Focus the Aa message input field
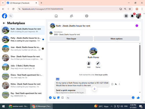The height and width of the screenshot is (109, 145). (99, 98)
